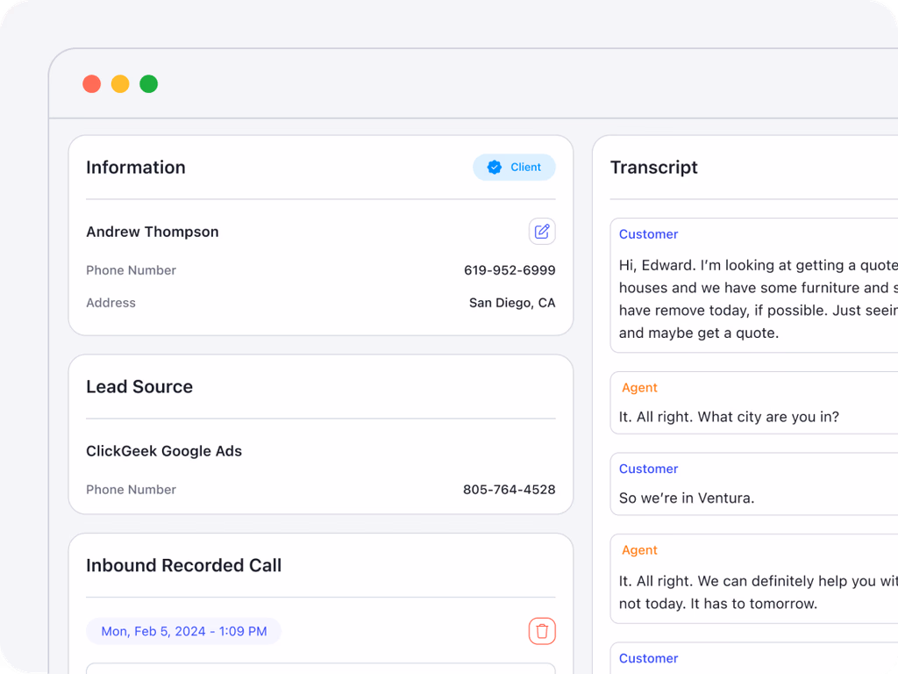The height and width of the screenshot is (674, 898).
Task: Click the verified checkmark in Client badge
Action: point(495,168)
